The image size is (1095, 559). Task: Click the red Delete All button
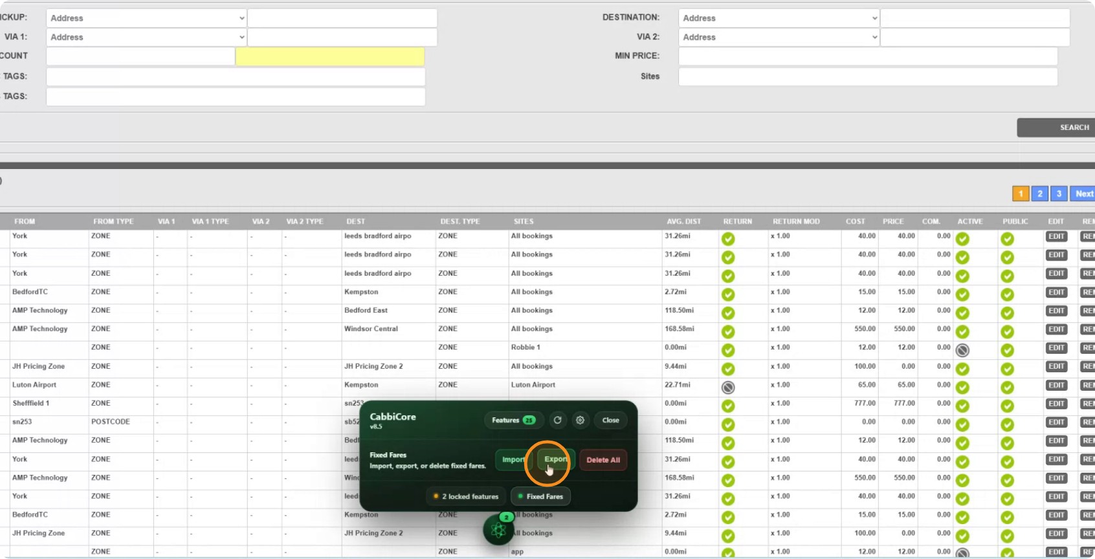[x=603, y=460]
